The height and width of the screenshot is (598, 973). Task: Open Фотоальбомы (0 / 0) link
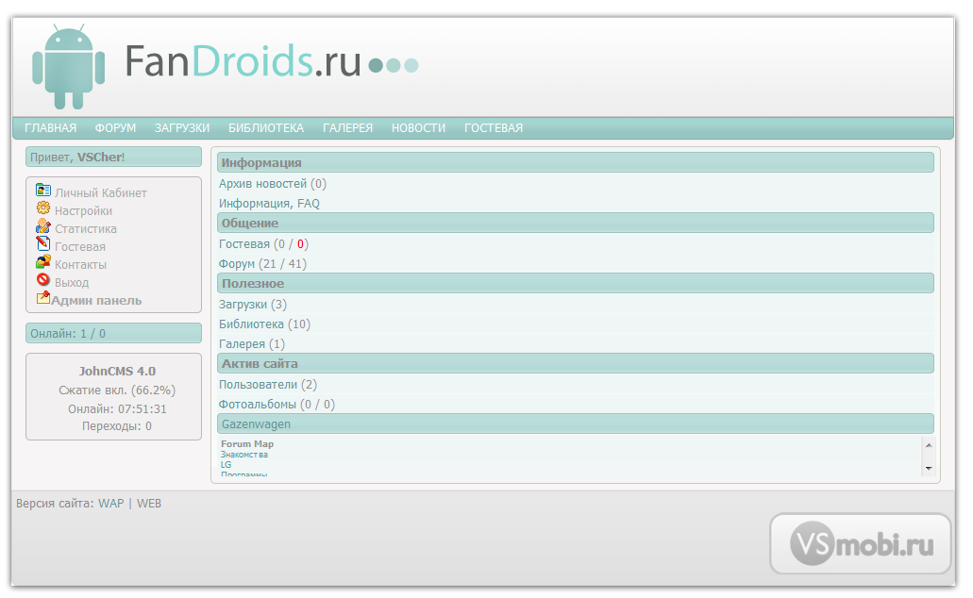[x=277, y=405]
